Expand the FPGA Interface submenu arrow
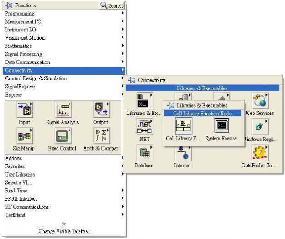 pos(123,198)
